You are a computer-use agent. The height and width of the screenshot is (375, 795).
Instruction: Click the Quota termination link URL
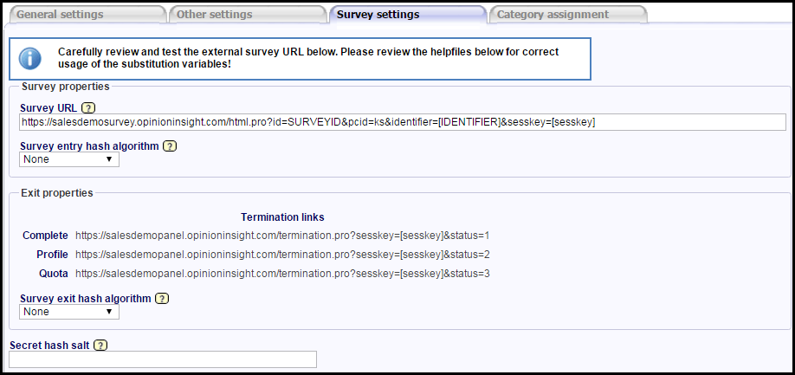282,274
